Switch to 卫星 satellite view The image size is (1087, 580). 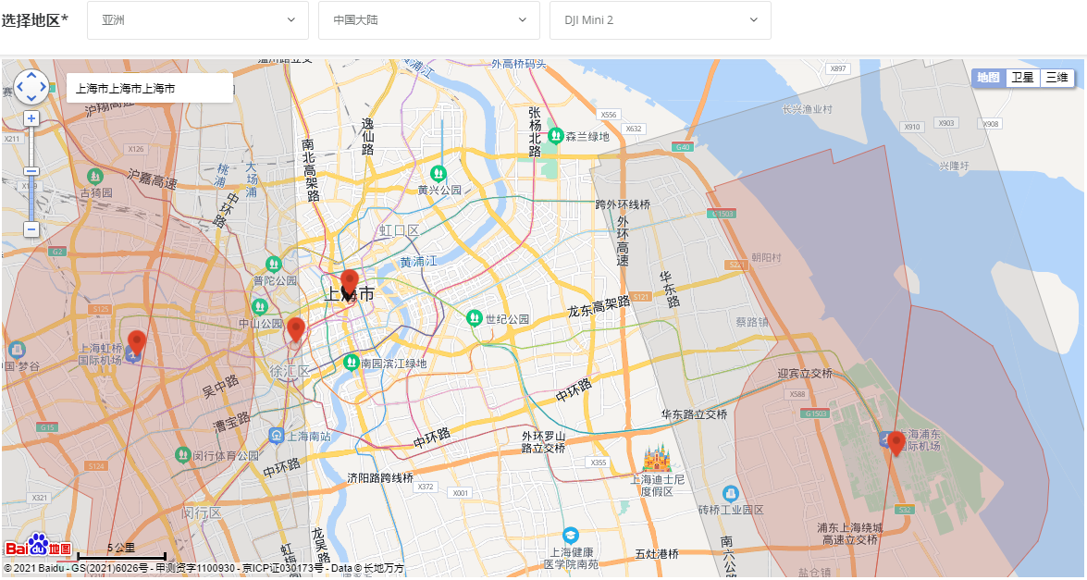tap(1022, 78)
